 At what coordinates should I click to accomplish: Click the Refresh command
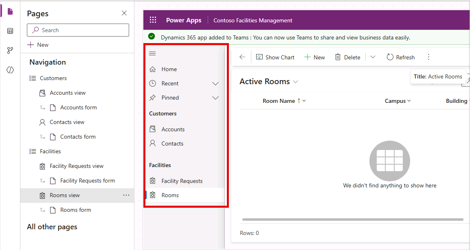click(400, 57)
